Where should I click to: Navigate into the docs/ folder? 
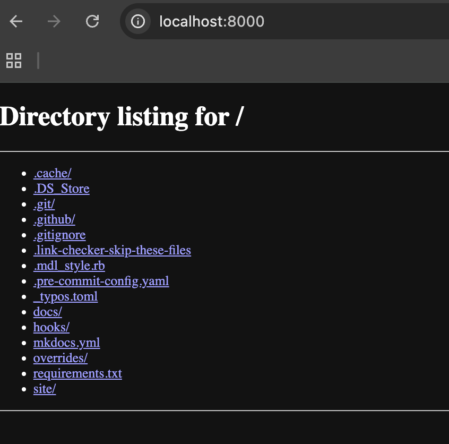[x=48, y=312]
